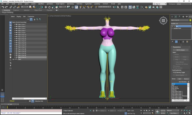Choose the Select Object tool

pyautogui.click(x=30, y=7)
